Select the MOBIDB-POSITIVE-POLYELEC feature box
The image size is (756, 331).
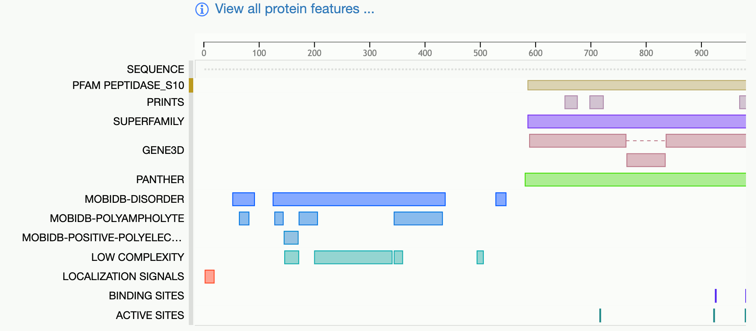pyautogui.click(x=291, y=238)
